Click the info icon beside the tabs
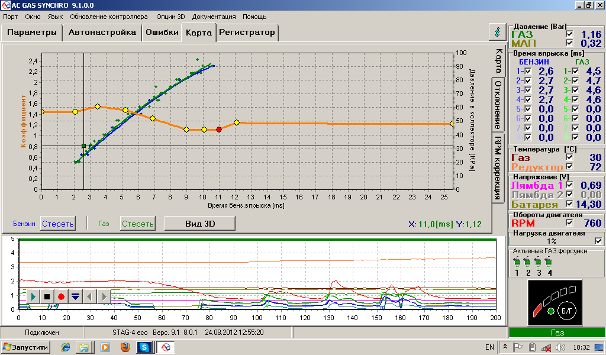 coord(497,32)
